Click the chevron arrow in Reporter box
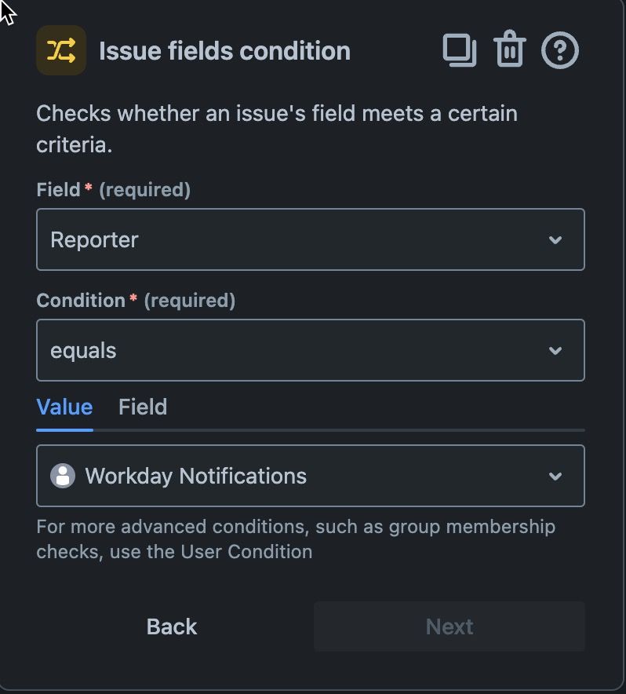Image resolution: width=626 pixels, height=694 pixels. point(555,240)
